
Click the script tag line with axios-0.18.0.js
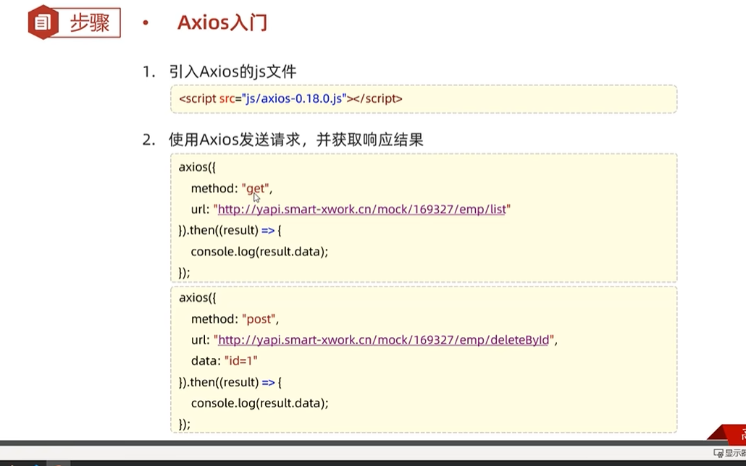pyautogui.click(x=290, y=98)
